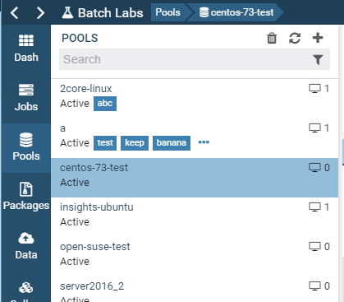This screenshot has width=344, height=302.
Task: Add a new pool with plus icon
Action: tap(318, 38)
